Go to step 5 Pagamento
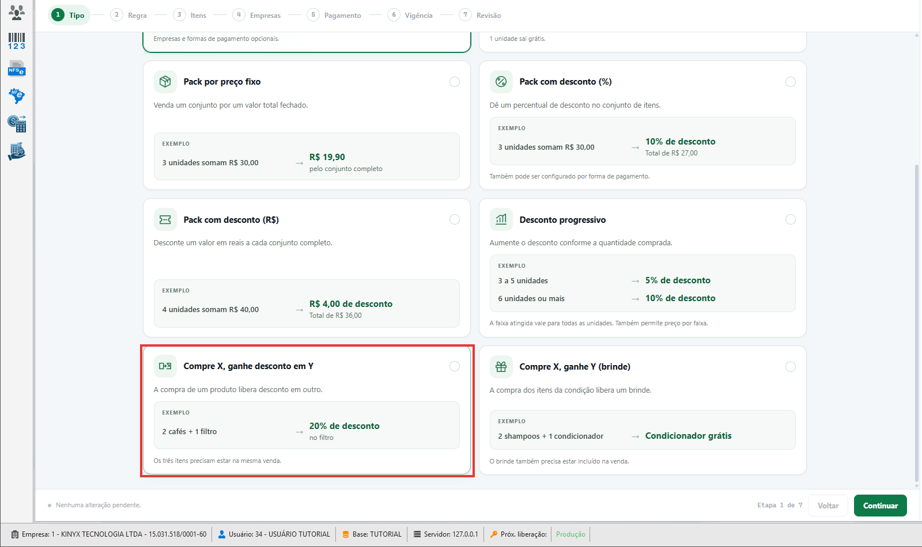 334,15
